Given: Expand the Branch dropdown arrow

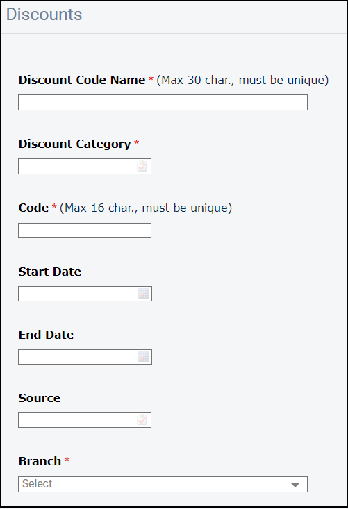Looking at the screenshot, I should 295,485.
